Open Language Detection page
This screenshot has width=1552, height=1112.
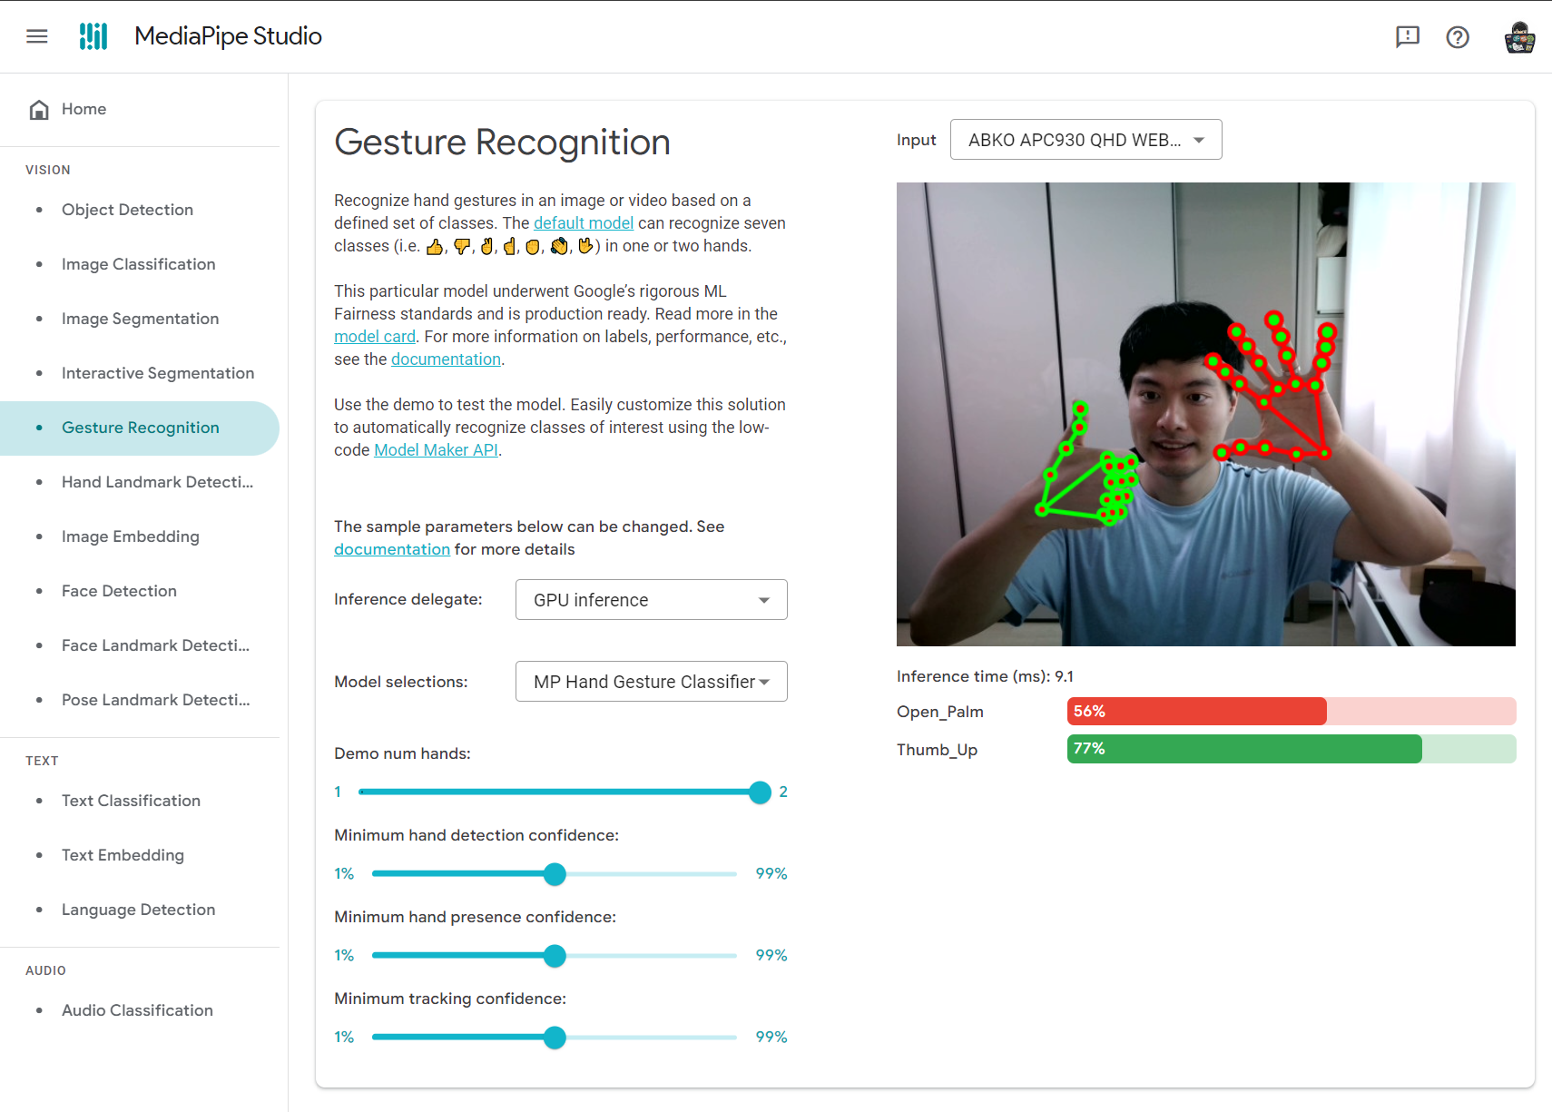pos(140,910)
